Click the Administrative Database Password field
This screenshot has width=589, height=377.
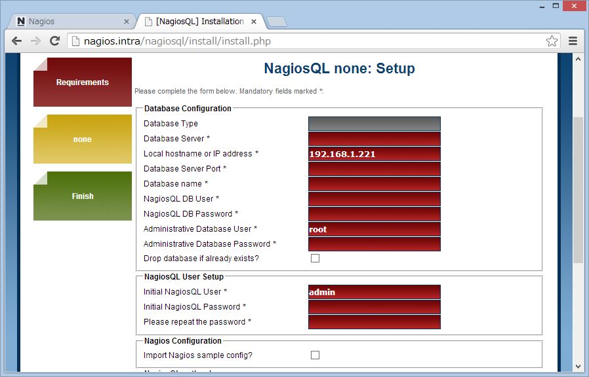[x=375, y=244]
